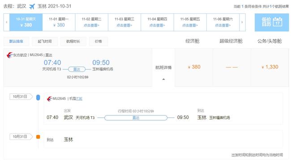Click the 玉林 city in final arrival row
Viewport: 291px width, 161px height.
68,140
